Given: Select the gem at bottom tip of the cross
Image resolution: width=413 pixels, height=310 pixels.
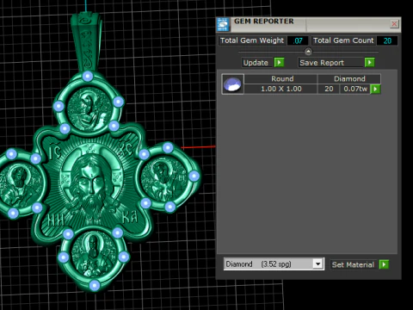Looking at the screenshot, I should tap(95, 286).
